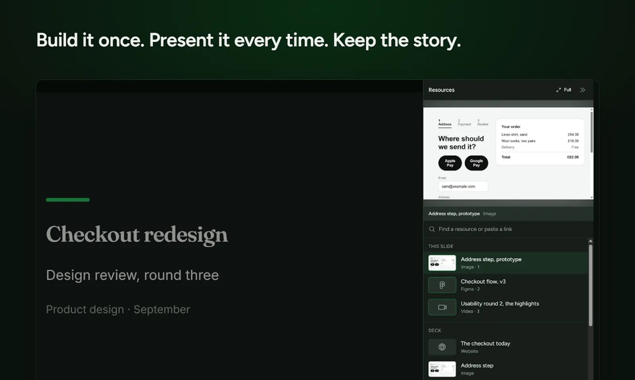This screenshot has height=380, width=635.
Task: Click the Total £82.00 row in order card
Action: pyautogui.click(x=540, y=157)
